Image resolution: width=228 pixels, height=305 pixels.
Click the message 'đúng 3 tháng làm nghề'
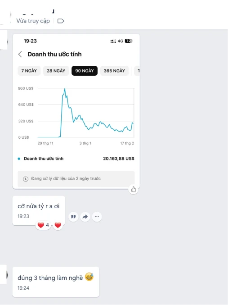(50, 278)
